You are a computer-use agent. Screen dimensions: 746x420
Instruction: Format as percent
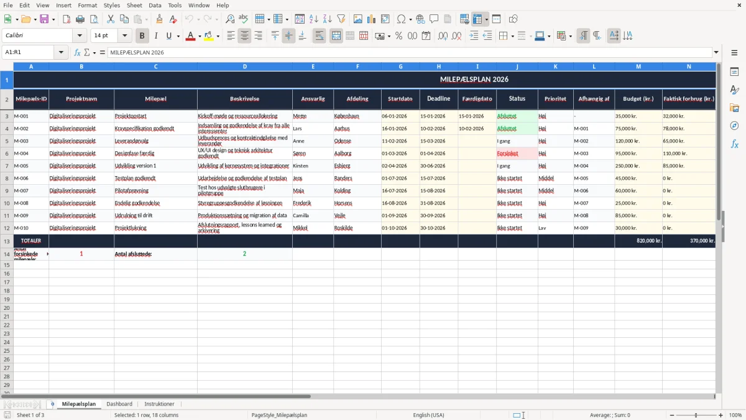coord(398,36)
